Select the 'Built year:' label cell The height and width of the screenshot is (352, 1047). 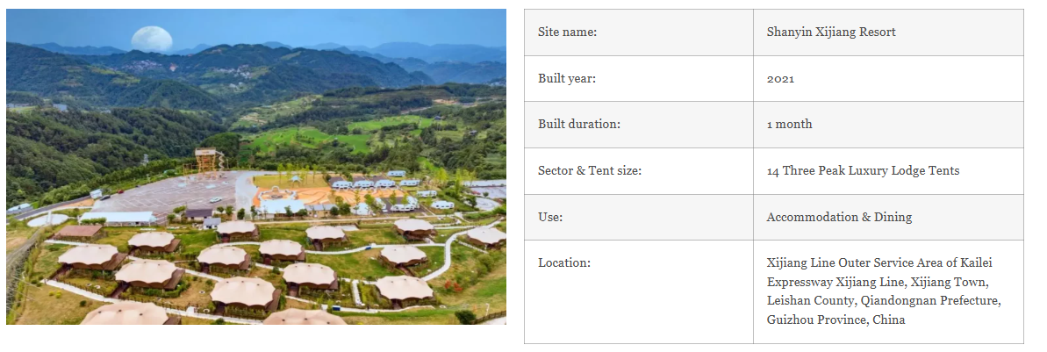(639, 78)
